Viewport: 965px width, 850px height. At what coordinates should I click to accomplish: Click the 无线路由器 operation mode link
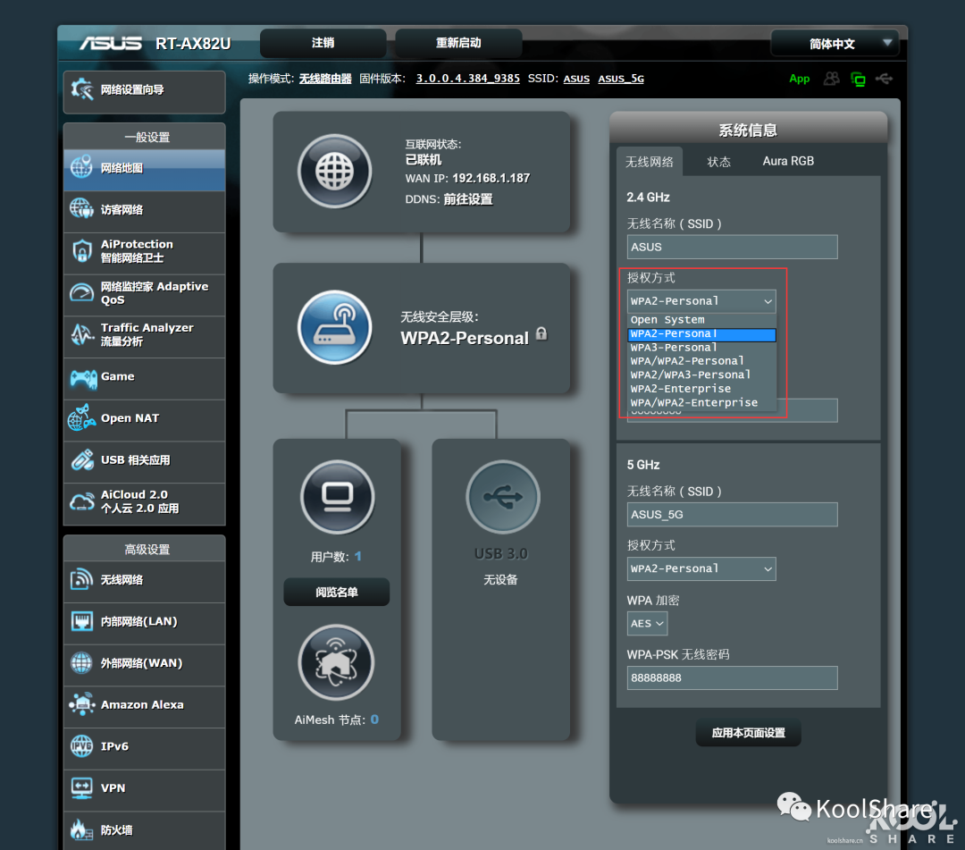coord(325,79)
